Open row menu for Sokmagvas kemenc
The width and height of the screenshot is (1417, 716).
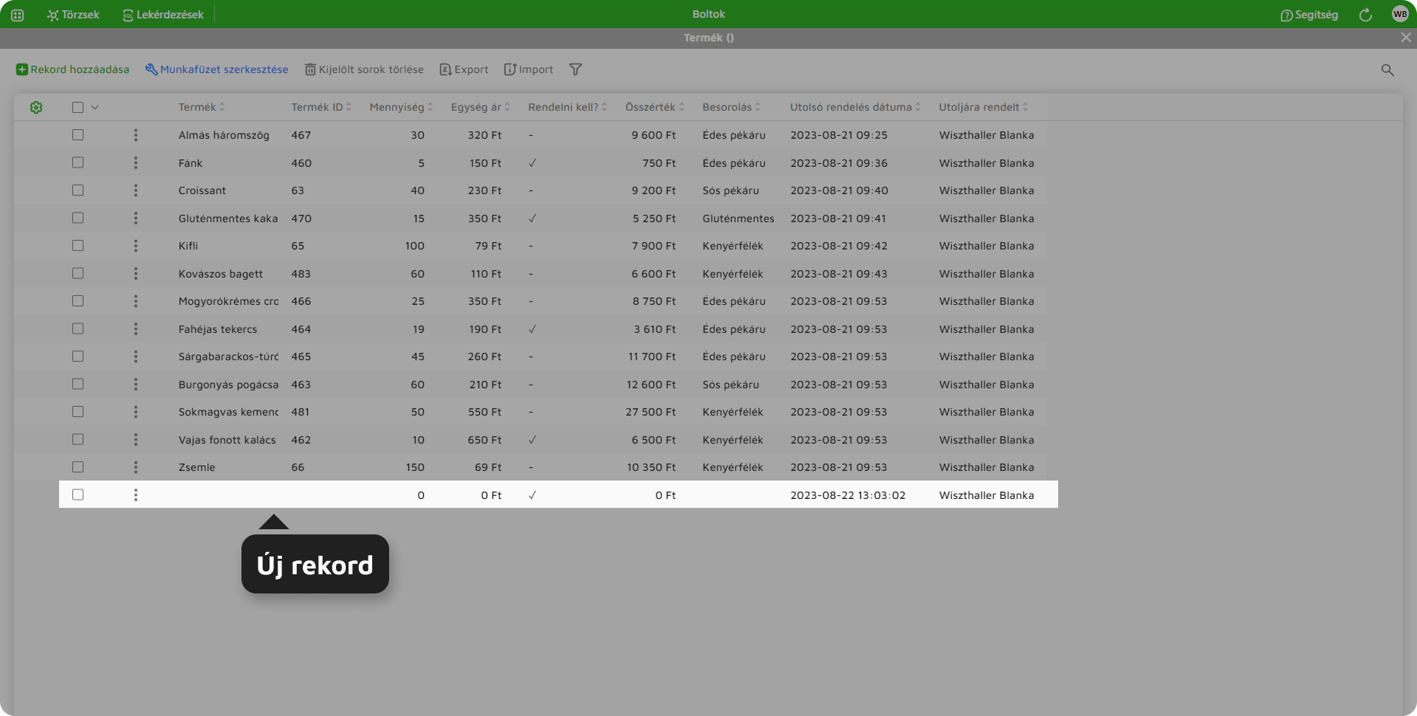pyautogui.click(x=136, y=412)
